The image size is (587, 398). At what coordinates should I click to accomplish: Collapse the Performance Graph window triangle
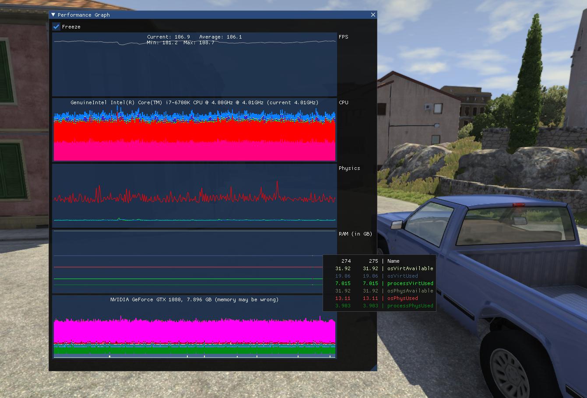click(x=53, y=15)
